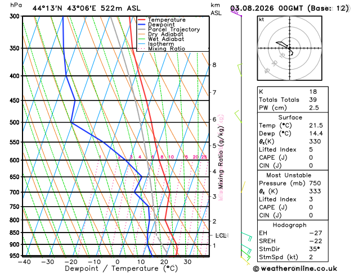Click the SREH value -22

pos(316,241)
